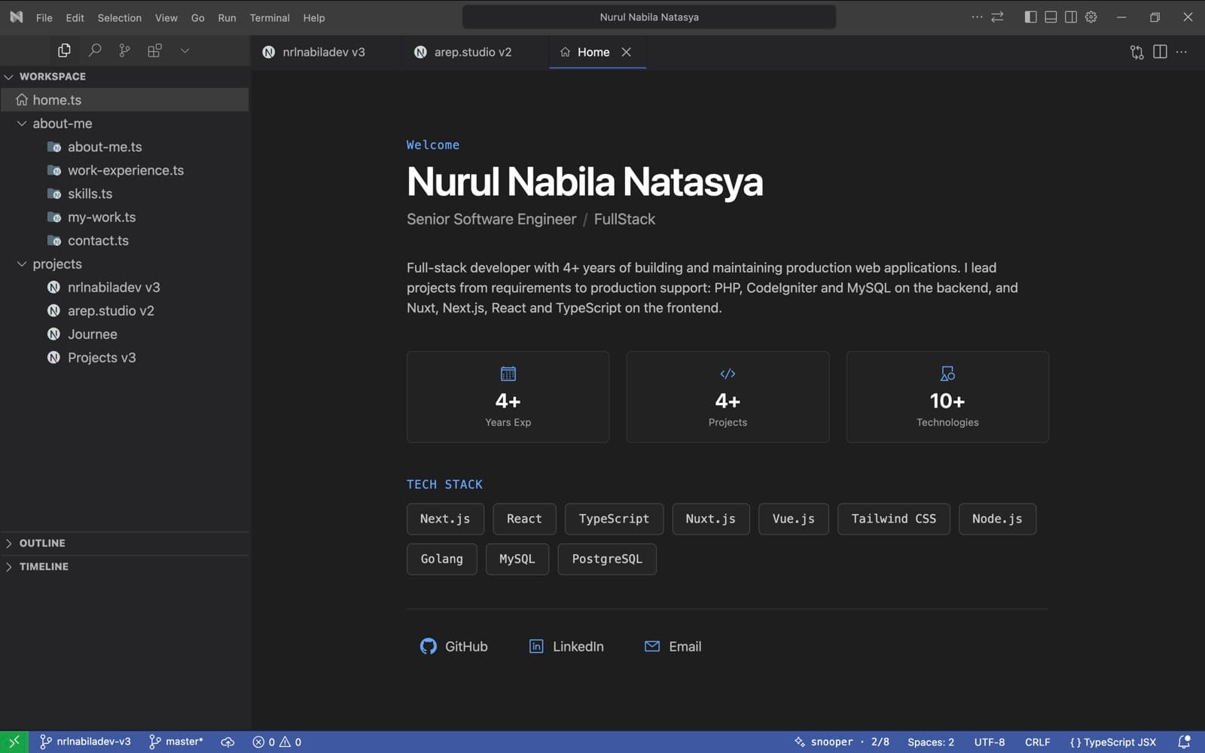The width and height of the screenshot is (1205, 753).
Task: Expand the activity bar overflow chevron
Action: point(185,50)
